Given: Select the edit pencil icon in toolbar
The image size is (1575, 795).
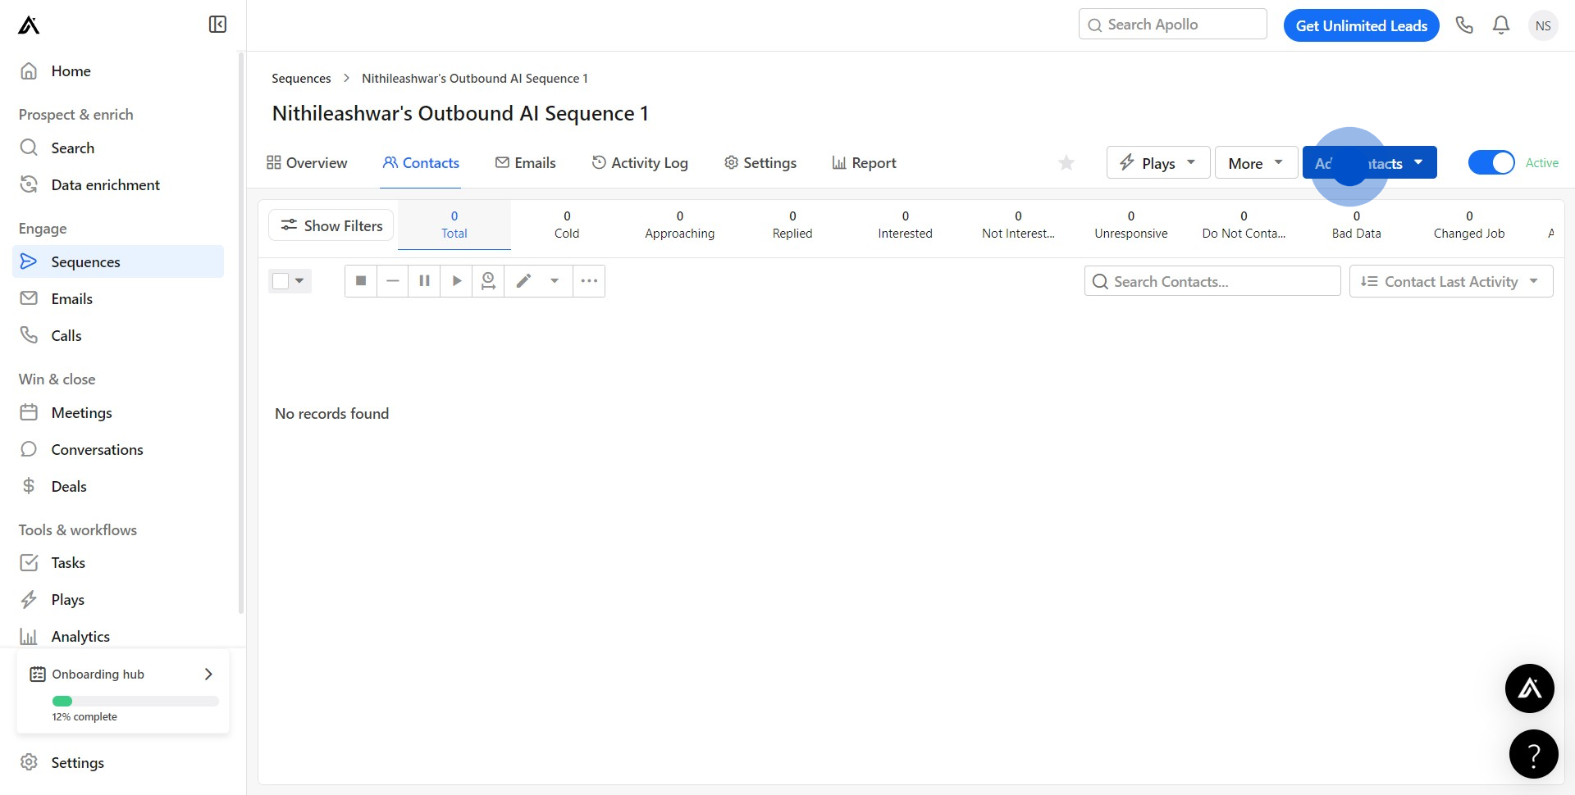Looking at the screenshot, I should (x=523, y=280).
